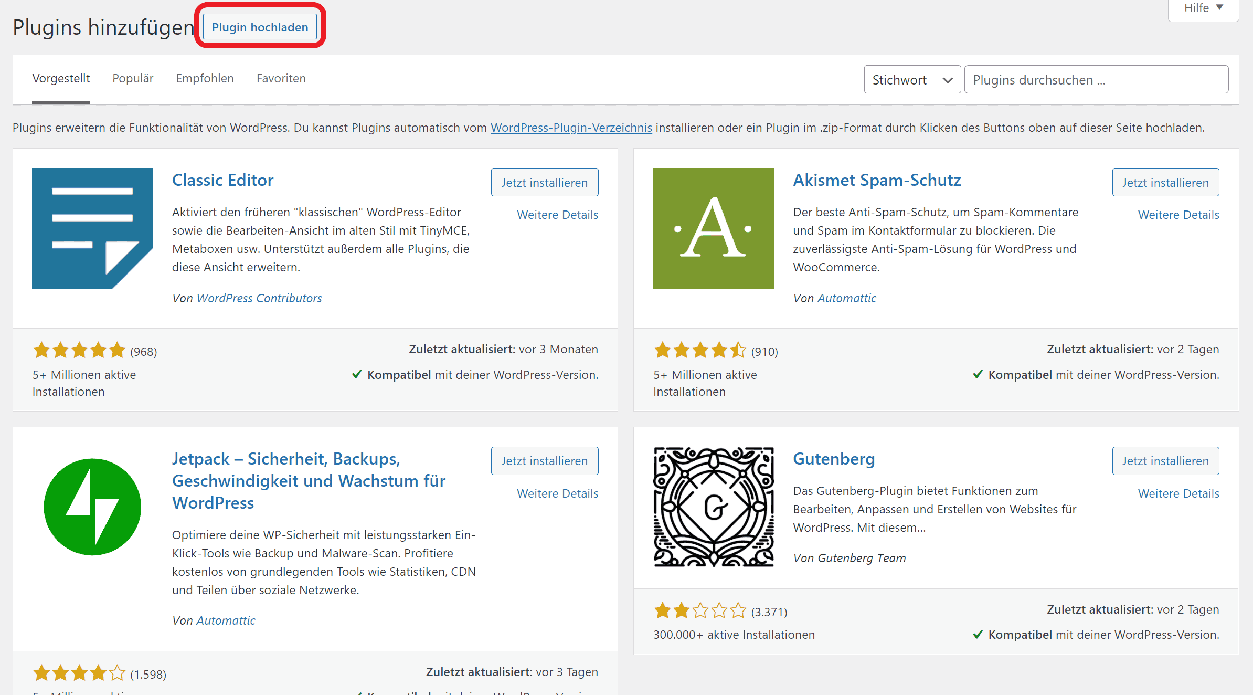Open the Automattic author link under Akismet
Screen dimensions: 1253x695
point(847,298)
